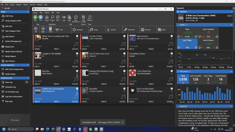235x132 pixels.
Task: Refresh the TOTAL PLAYS data icon
Action: pos(190,71)
